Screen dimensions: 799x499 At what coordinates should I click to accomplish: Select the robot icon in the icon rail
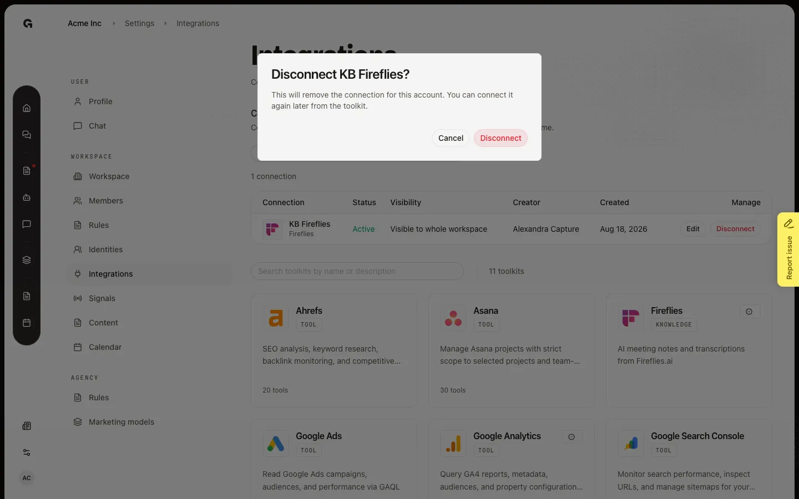click(27, 197)
